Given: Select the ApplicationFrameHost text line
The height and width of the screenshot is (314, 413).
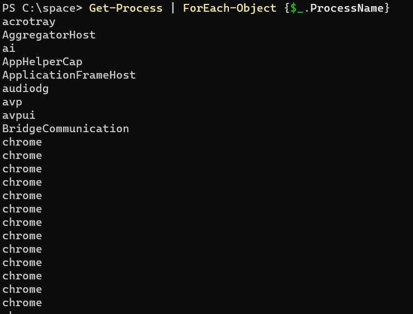Looking at the screenshot, I should (x=69, y=75).
